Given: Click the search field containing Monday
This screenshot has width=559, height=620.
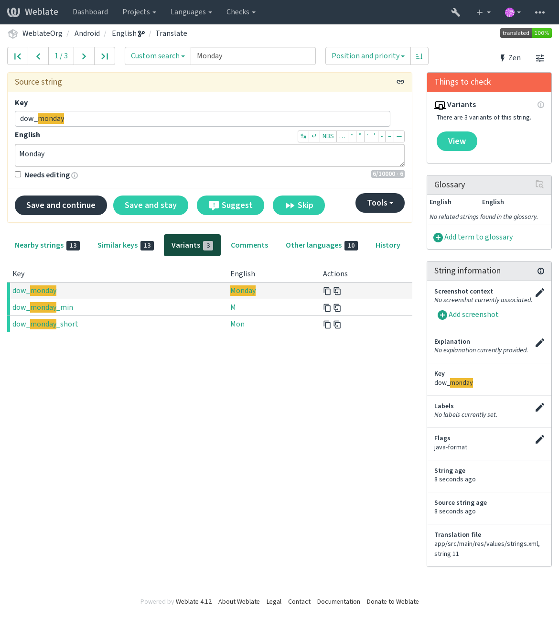Looking at the screenshot, I should coord(253,56).
